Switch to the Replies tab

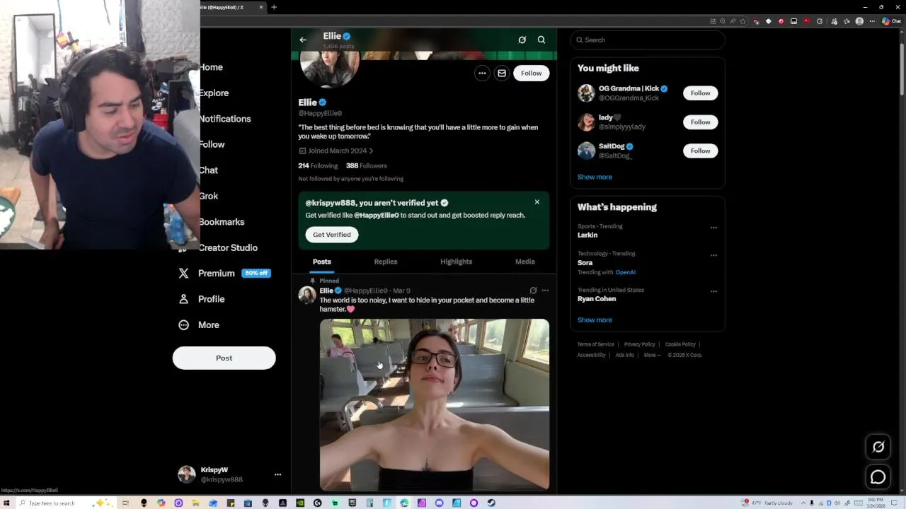[x=386, y=262]
